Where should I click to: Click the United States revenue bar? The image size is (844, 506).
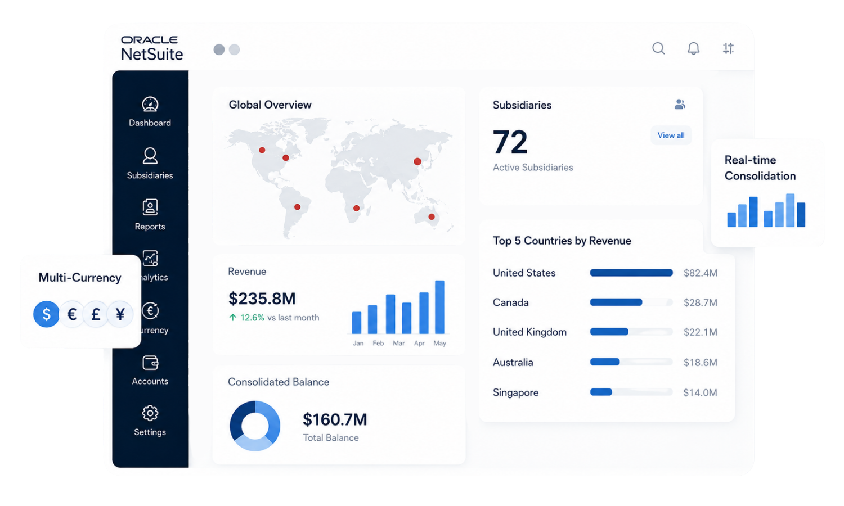click(631, 273)
